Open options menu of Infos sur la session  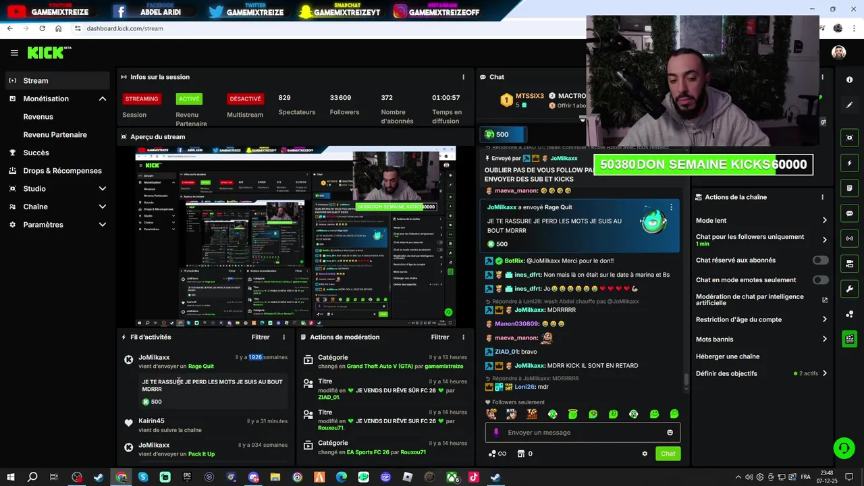463,77
